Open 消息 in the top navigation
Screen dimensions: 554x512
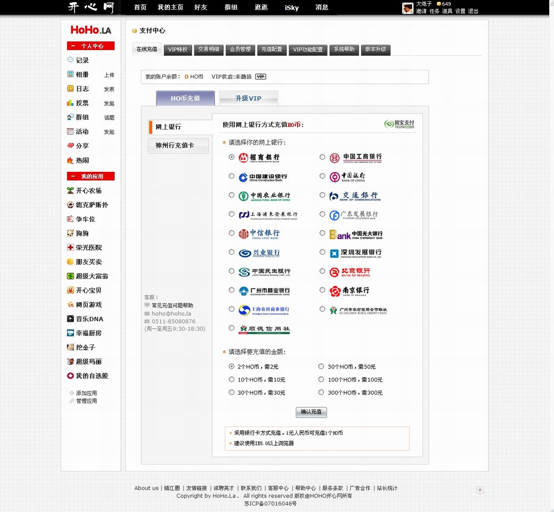322,7
